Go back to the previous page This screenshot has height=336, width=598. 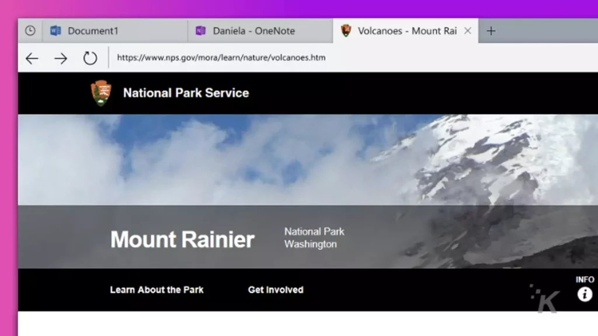tap(32, 58)
